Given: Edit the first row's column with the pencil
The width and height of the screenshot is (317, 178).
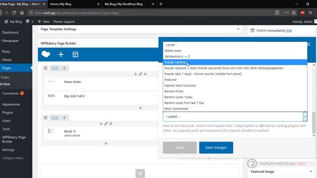Looking at the screenshot, I should pos(140,74).
